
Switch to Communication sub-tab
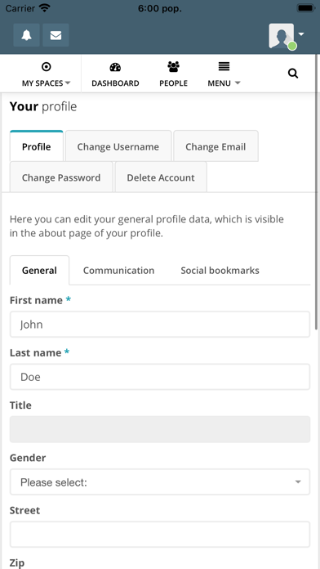tap(119, 271)
